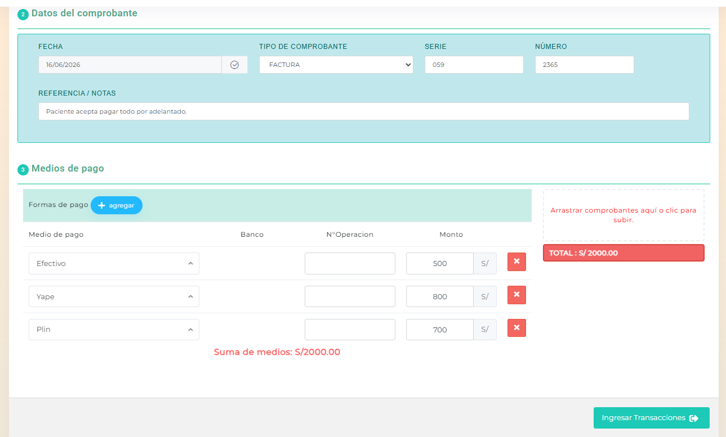The width and height of the screenshot is (726, 437).
Task: Remove the Yape payment row
Action: coord(516,295)
